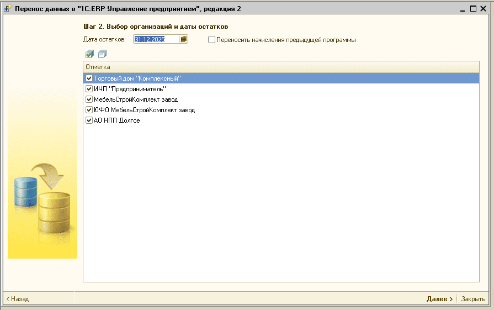Maximize the data transfer window
Image resolution: width=494 pixels, height=310 pixels.
(x=473, y=9)
